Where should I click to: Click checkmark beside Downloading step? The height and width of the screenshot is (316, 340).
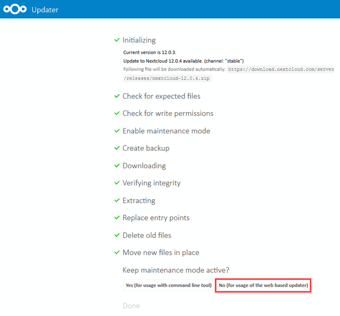tap(117, 166)
